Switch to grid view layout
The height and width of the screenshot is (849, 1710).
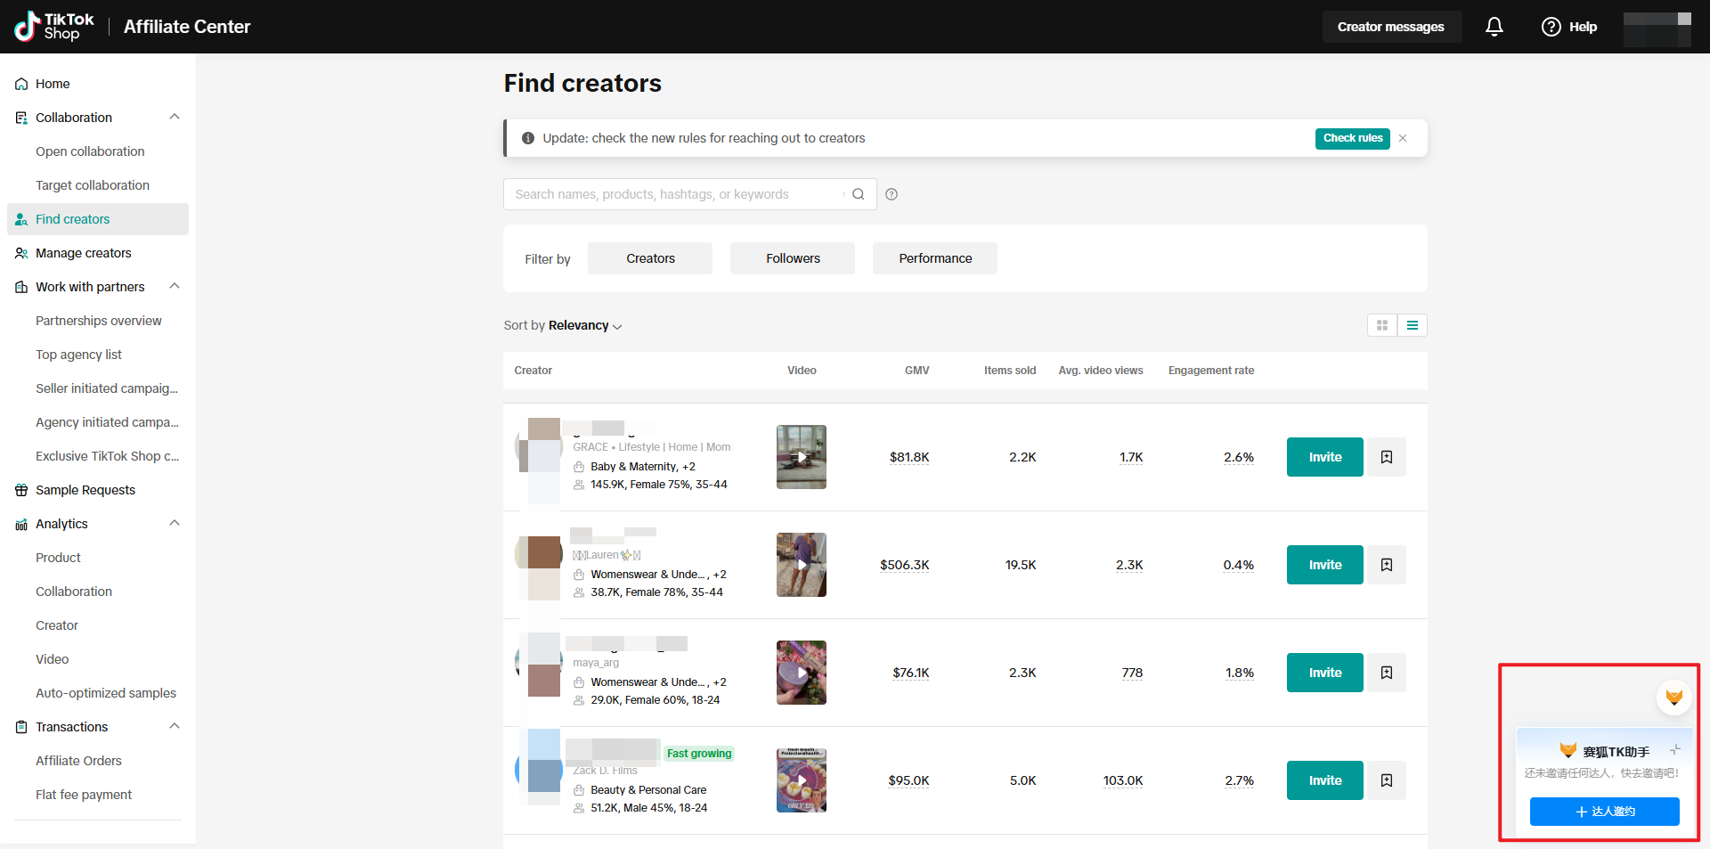(1382, 325)
